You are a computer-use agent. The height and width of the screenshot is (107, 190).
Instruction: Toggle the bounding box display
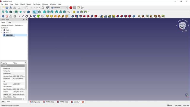[x=16, y=12]
